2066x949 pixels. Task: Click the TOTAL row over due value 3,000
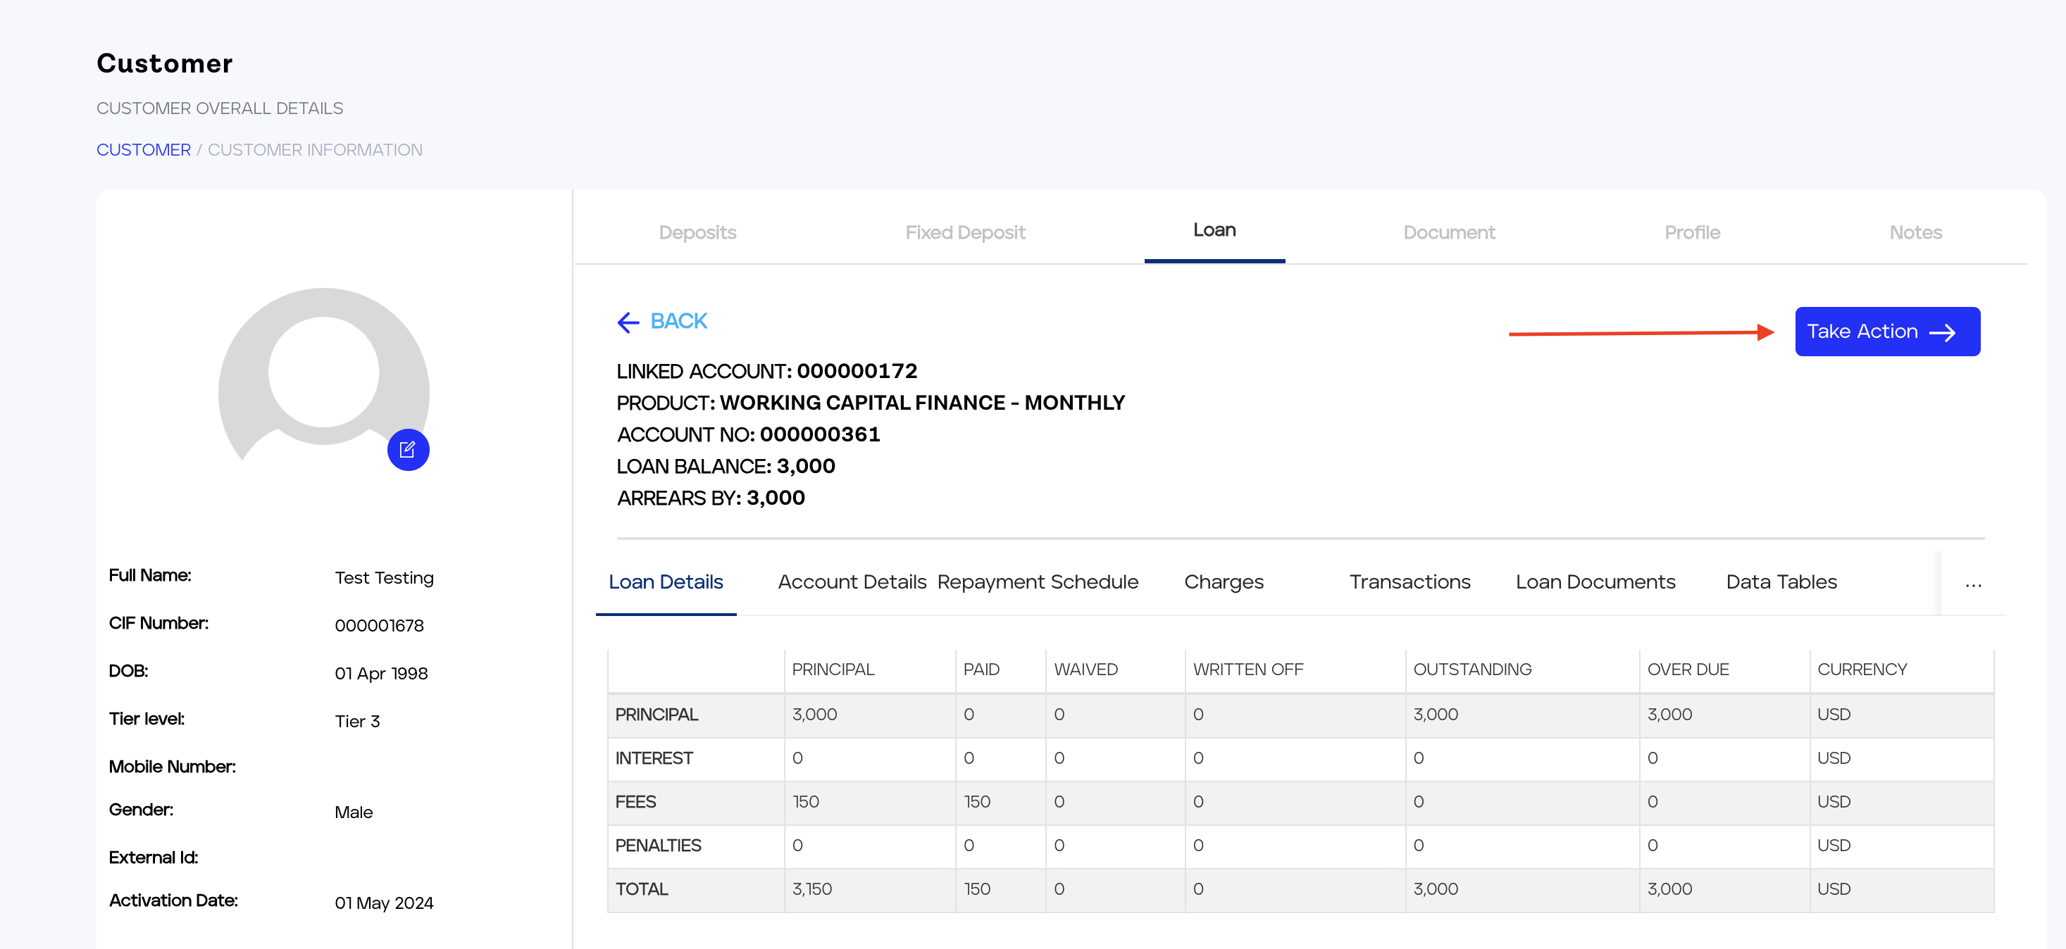coord(1669,889)
